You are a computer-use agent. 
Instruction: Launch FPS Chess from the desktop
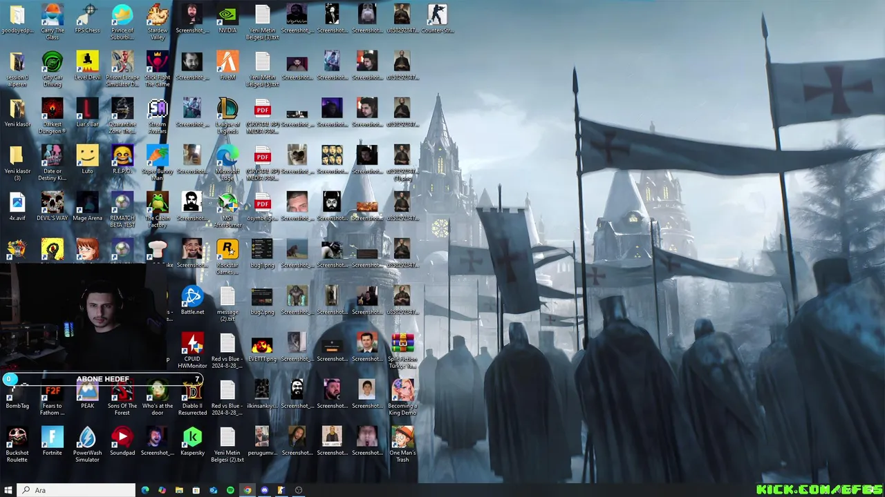click(x=87, y=19)
